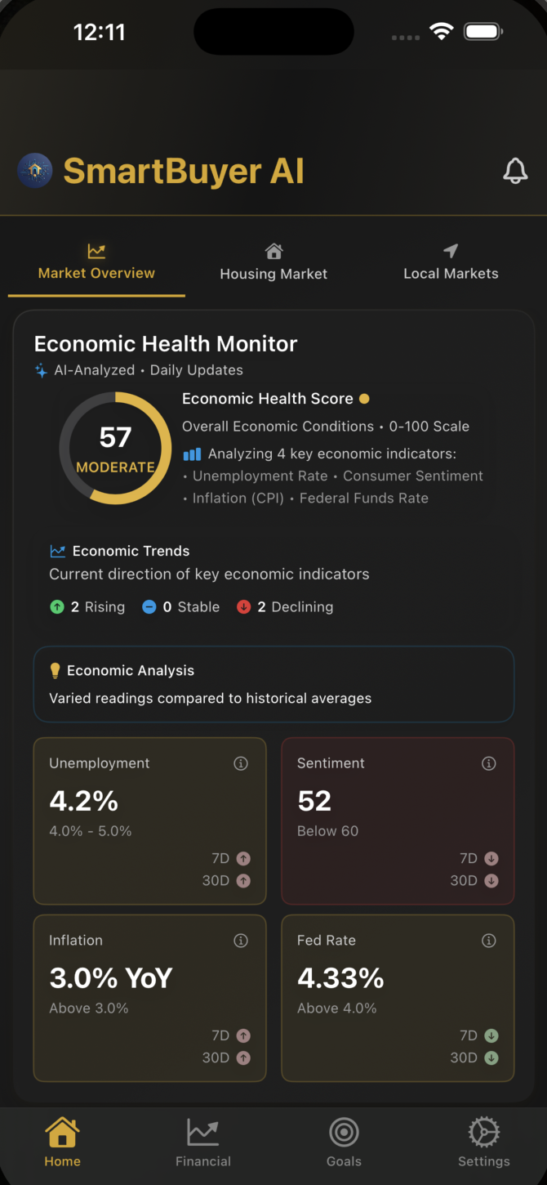
Task: Tap the Economic Health Score ring
Action: click(115, 447)
